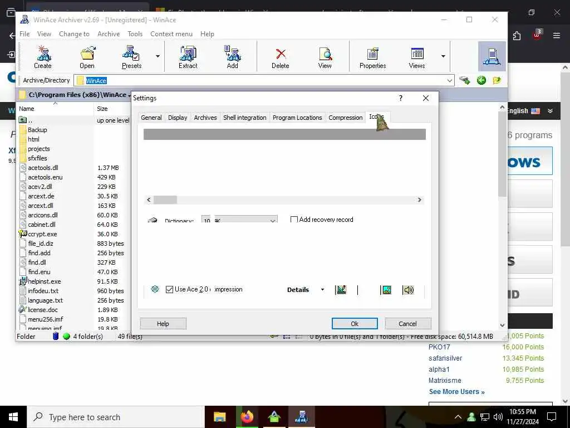Screen dimensions: 570x428
Task: Expand the Presets dropdown arrow
Action: [158, 56]
